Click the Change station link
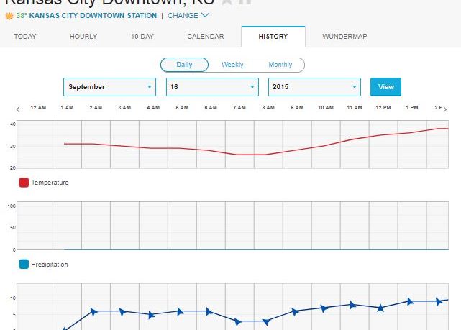 coord(188,15)
